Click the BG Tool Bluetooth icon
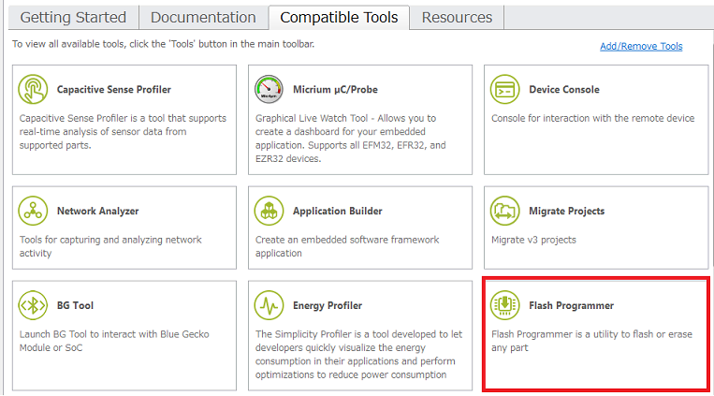This screenshot has height=396, width=714. tap(33, 305)
